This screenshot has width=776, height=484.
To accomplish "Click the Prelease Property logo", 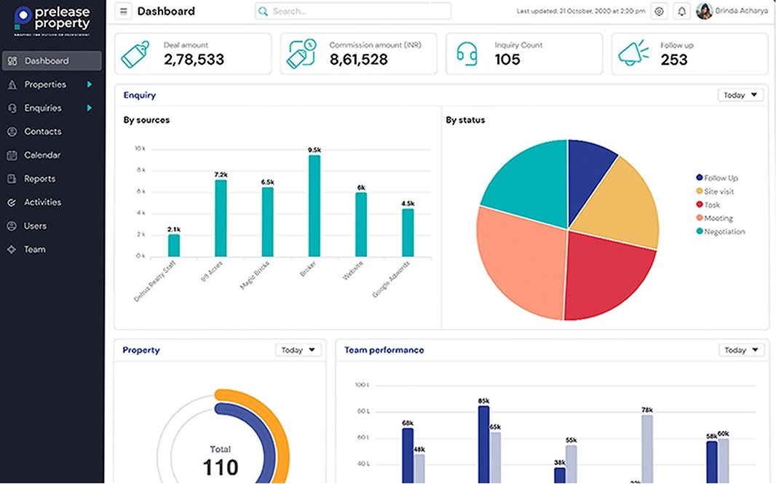I will click(x=52, y=21).
